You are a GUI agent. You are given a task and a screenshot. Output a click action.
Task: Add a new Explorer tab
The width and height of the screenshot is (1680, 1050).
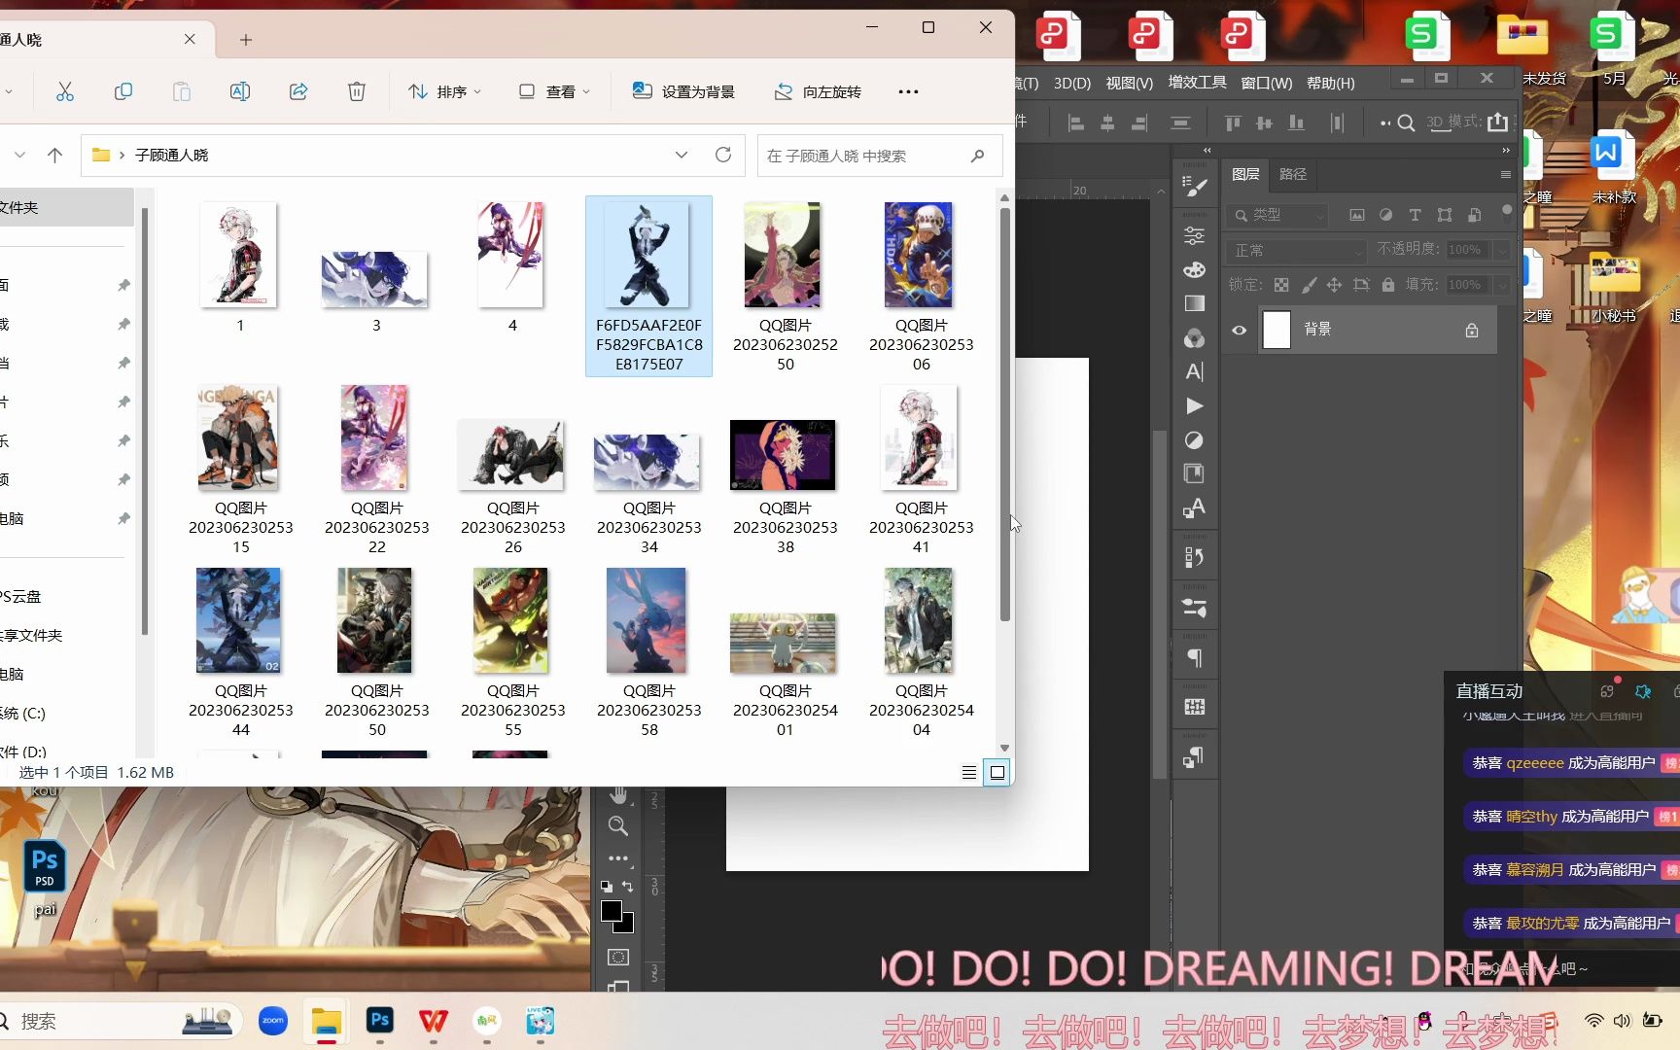[246, 40]
